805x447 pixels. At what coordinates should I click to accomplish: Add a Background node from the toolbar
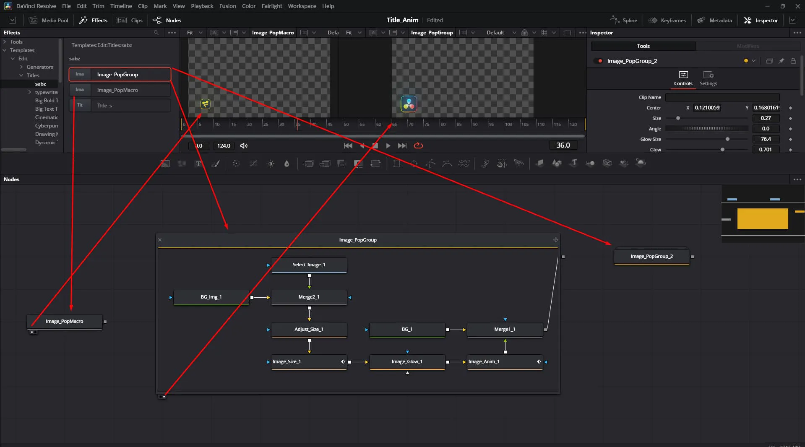165,164
